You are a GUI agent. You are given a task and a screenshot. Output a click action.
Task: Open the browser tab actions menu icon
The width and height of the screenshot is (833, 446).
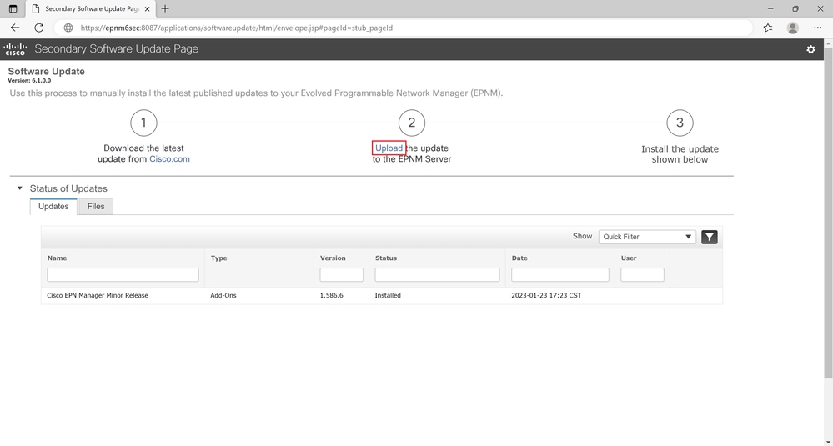pos(13,8)
